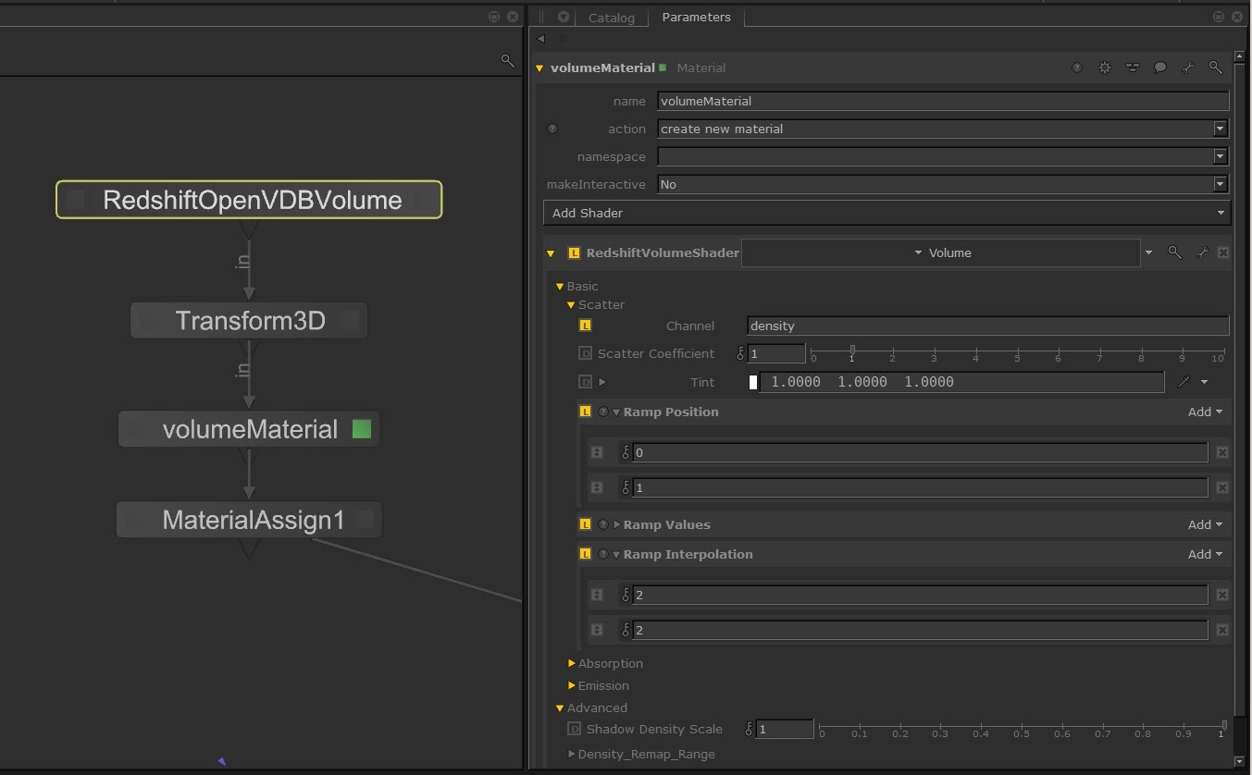Screen dimensions: 1252x775
Task: Delete Ramp Position entry 1 with X icon
Action: pos(1222,487)
